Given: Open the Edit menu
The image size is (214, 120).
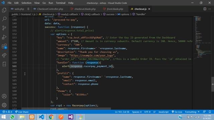Looking at the screenshot, I should tap(16, 3).
